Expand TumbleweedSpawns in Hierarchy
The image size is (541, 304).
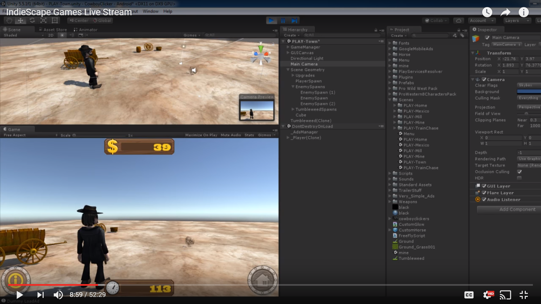pyautogui.click(x=293, y=109)
